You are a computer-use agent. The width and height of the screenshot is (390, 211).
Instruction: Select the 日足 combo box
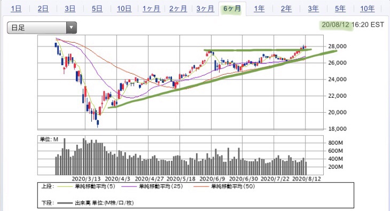(x=42, y=28)
